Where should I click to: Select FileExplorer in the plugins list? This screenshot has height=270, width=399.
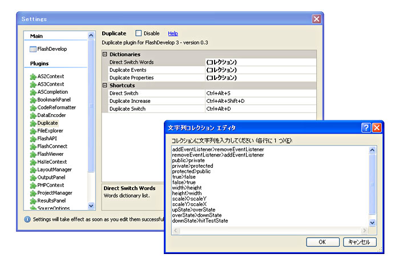[x=50, y=131]
